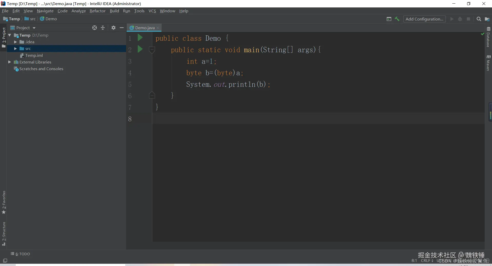Click the editor's right-edge scroll marker
Viewport: 492px width, 266px height.
(x=490, y=112)
